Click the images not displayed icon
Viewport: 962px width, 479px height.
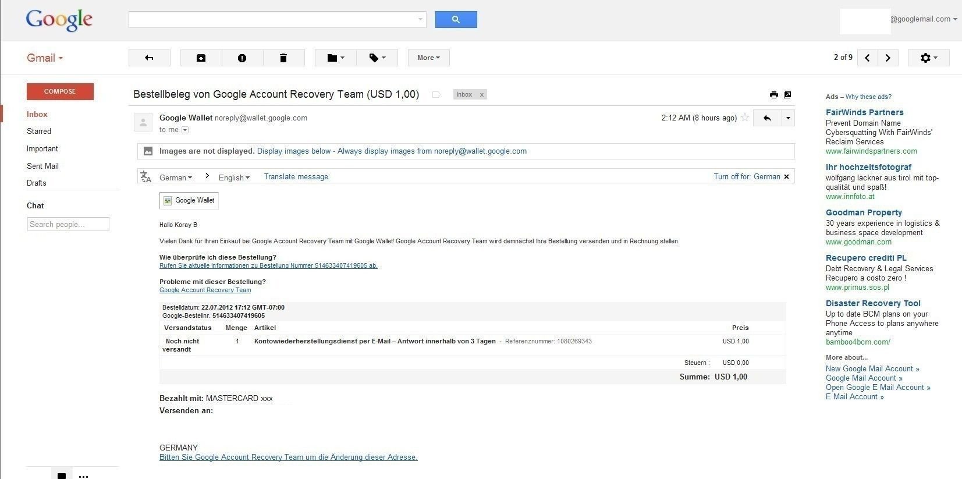[x=148, y=151]
